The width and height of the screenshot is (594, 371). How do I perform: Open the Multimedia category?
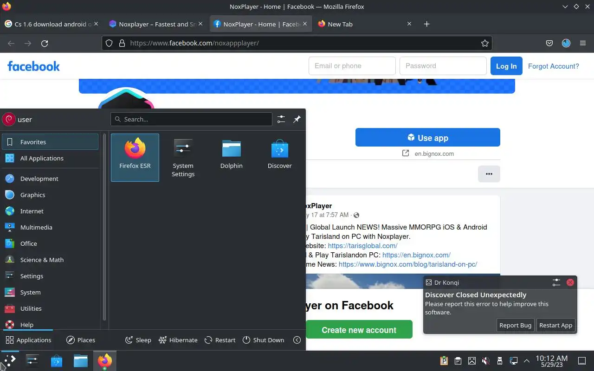click(x=50, y=227)
